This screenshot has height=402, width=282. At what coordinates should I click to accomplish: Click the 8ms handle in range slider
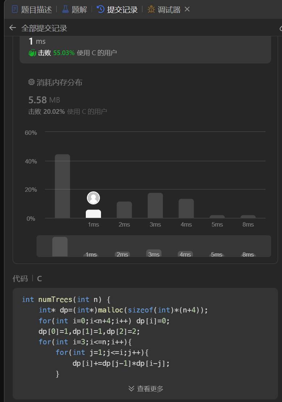pyautogui.click(x=248, y=254)
